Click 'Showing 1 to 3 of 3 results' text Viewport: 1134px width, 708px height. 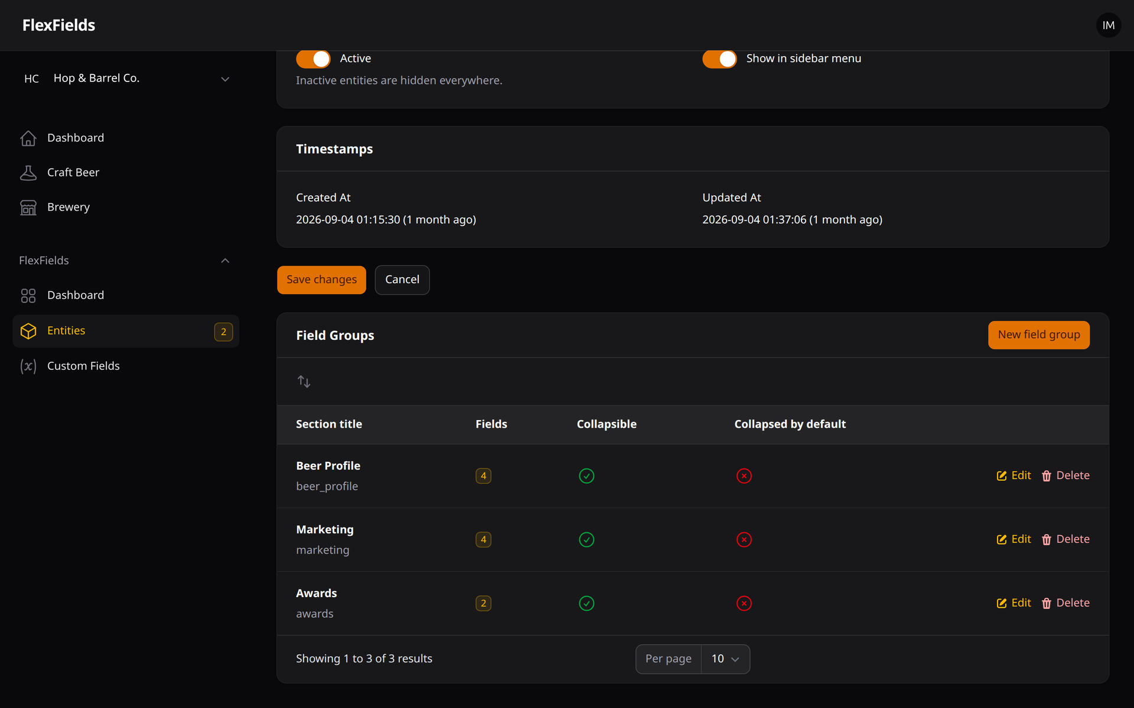(364, 659)
